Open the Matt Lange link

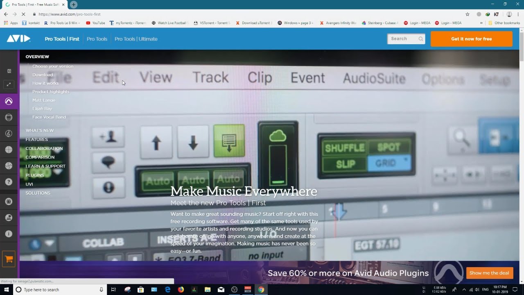click(44, 100)
